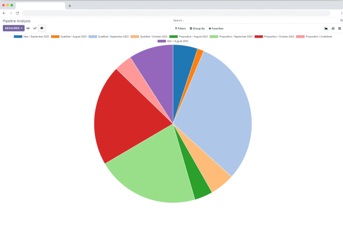The width and height of the screenshot is (343, 225).
Task: Switch to the list view icon
Action: click(x=340, y=28)
